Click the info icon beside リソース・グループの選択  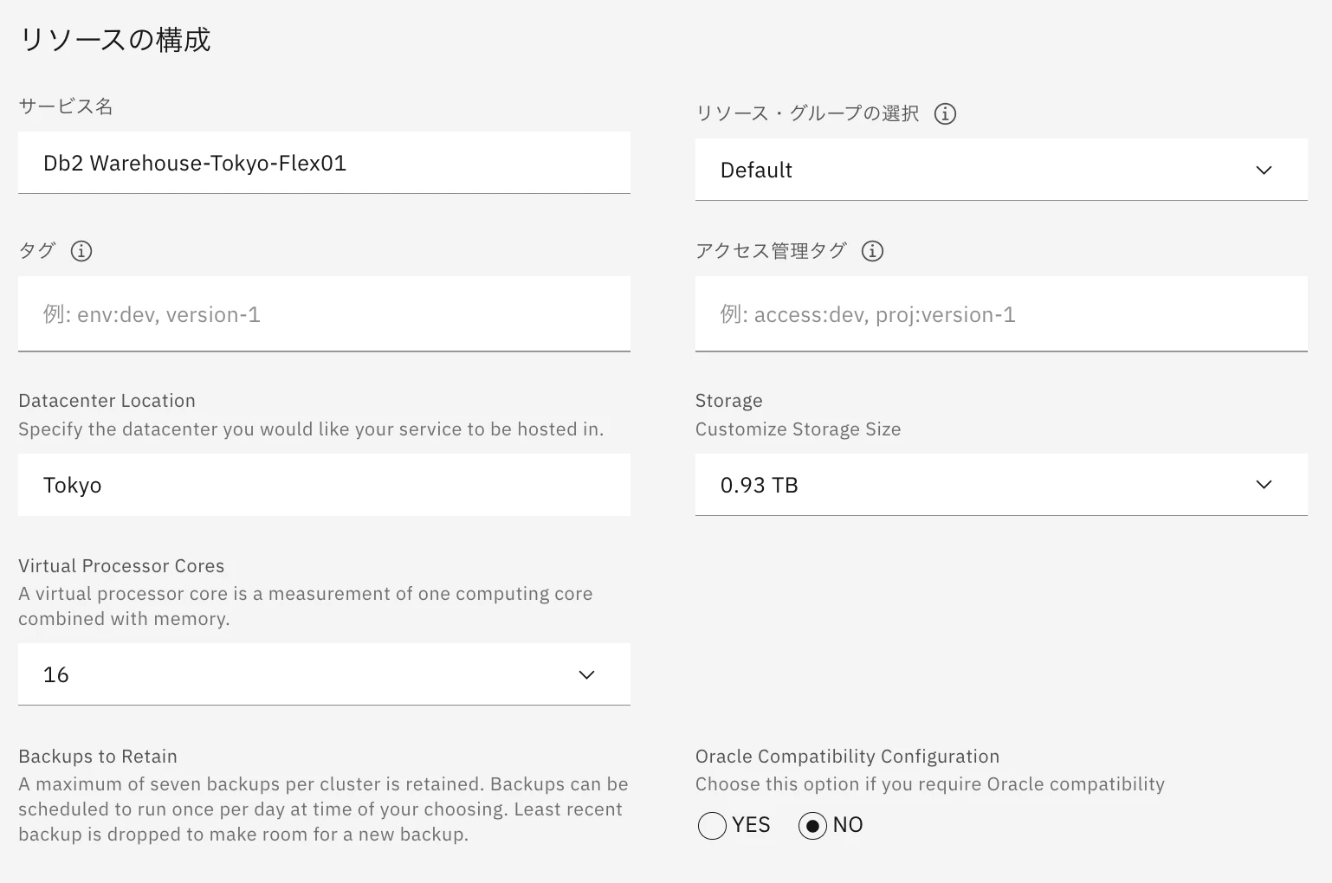click(x=945, y=113)
